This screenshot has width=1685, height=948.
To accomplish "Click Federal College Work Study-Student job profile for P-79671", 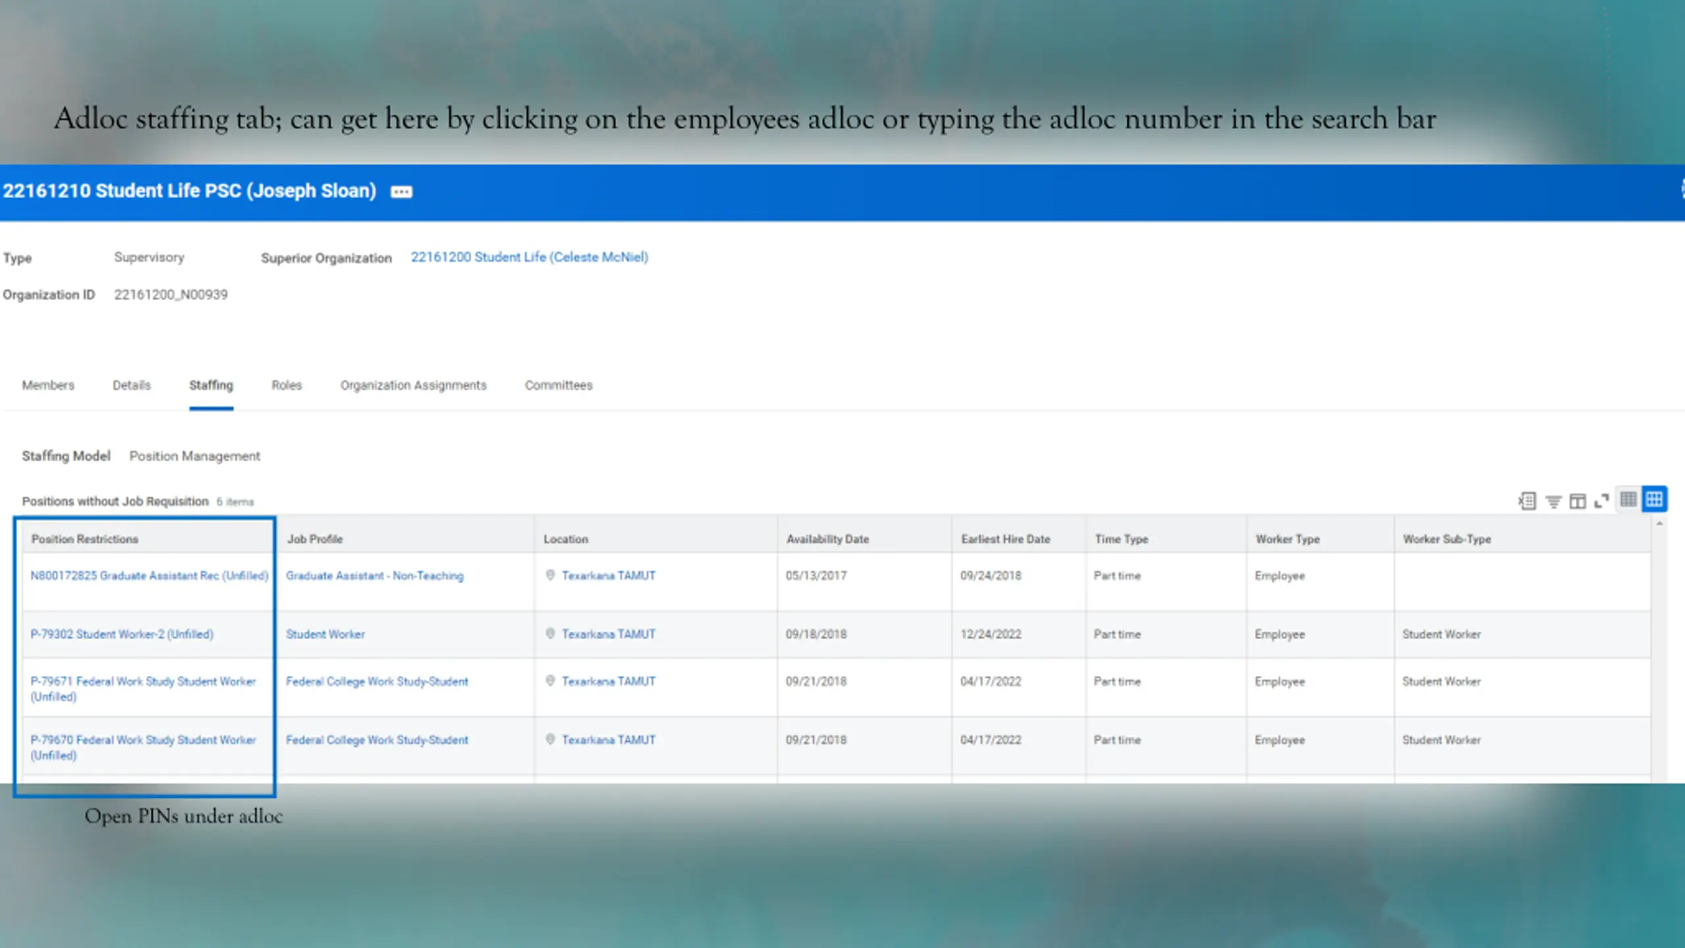I will pos(376,681).
